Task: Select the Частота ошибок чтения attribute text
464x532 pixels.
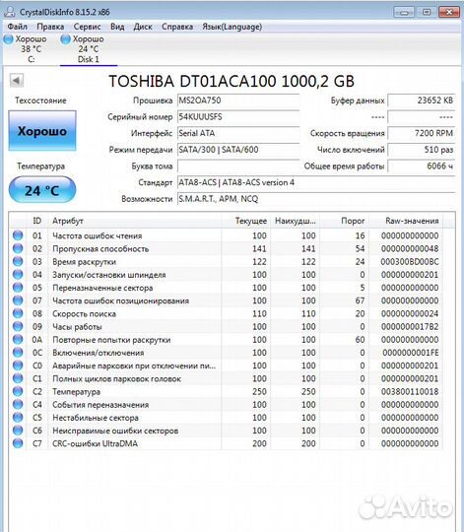Action: pyautogui.click(x=97, y=235)
